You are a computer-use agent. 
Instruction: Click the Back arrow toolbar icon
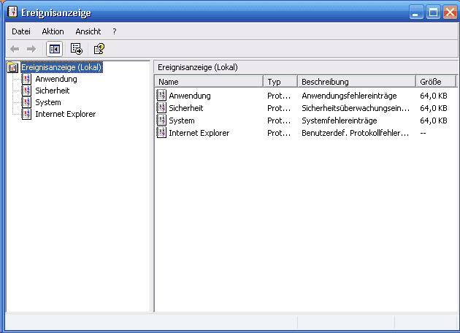coord(15,49)
